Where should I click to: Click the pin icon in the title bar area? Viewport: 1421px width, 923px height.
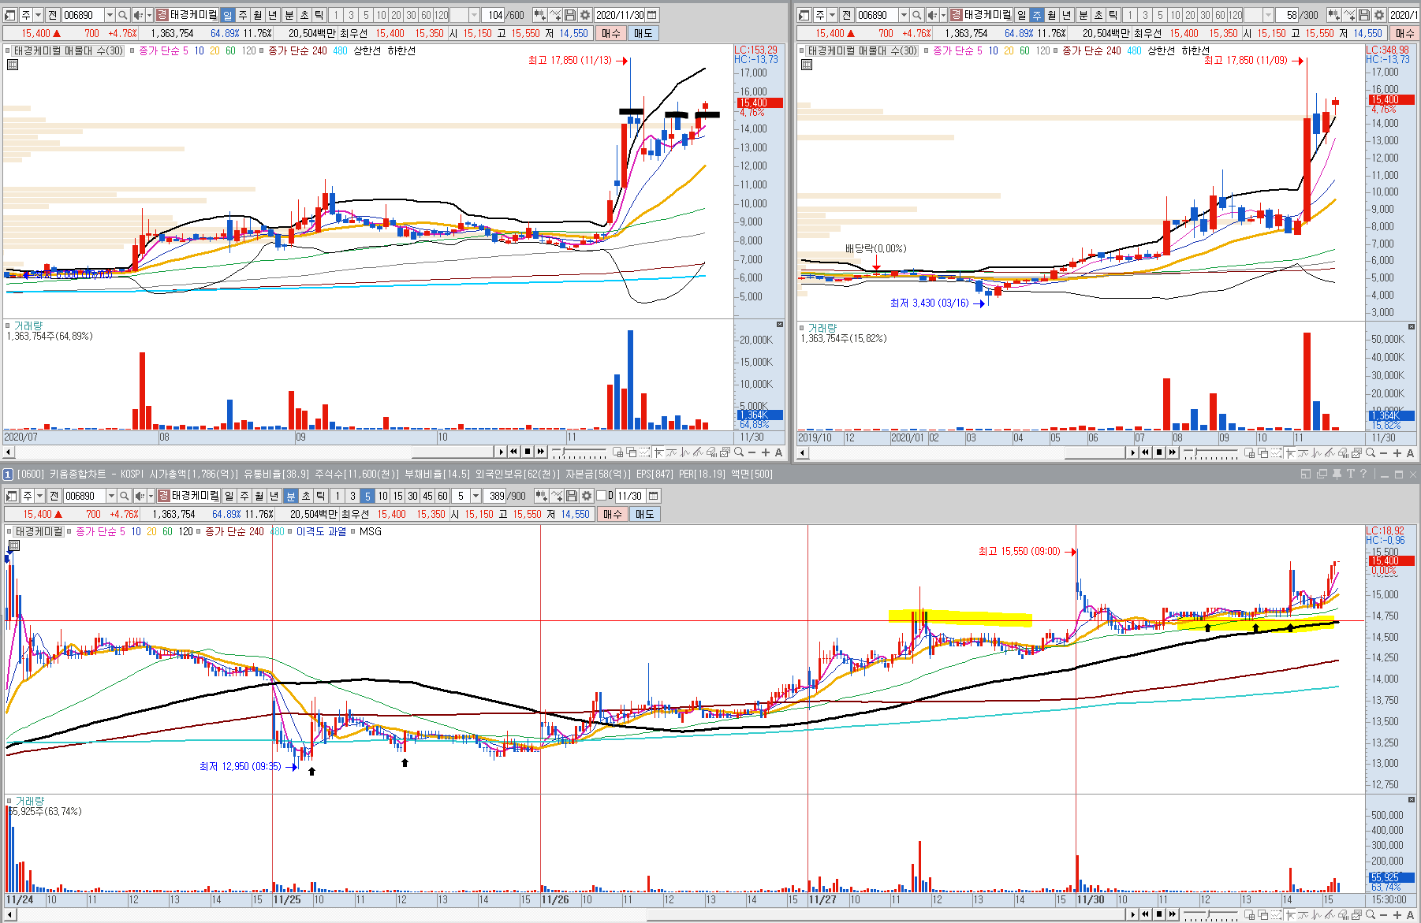coord(1337,474)
